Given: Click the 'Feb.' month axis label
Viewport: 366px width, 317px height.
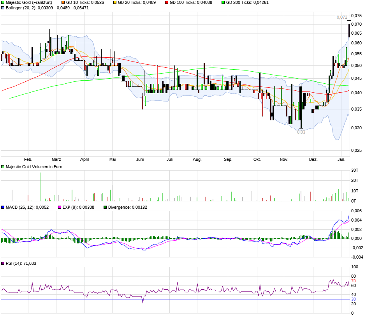Looking at the screenshot, I should 28,159.
